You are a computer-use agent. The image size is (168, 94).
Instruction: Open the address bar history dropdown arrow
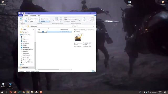72,26
